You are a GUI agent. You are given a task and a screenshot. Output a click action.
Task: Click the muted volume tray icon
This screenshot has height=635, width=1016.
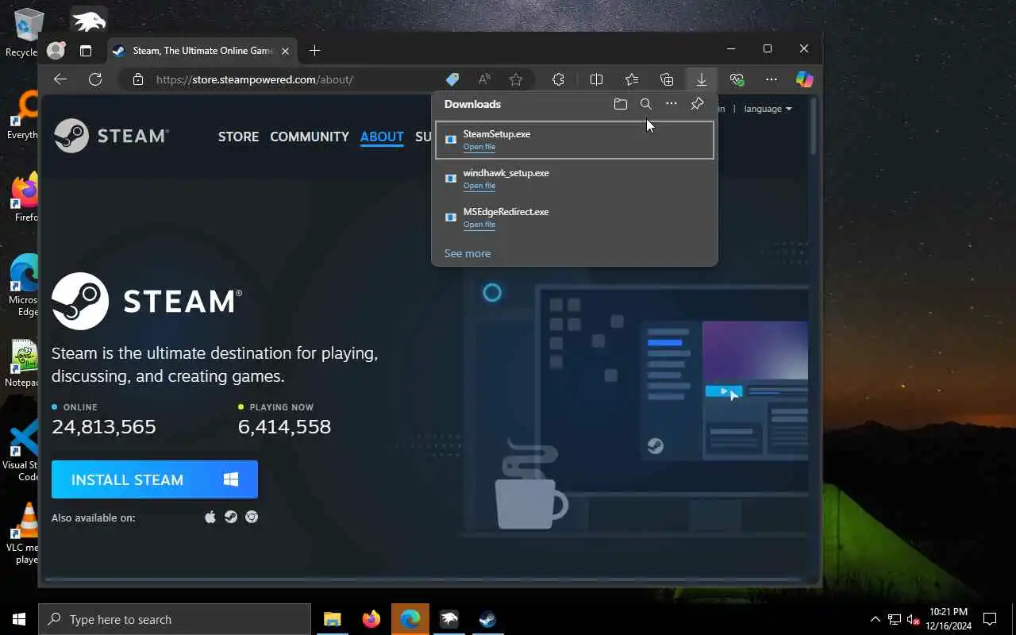[914, 619]
